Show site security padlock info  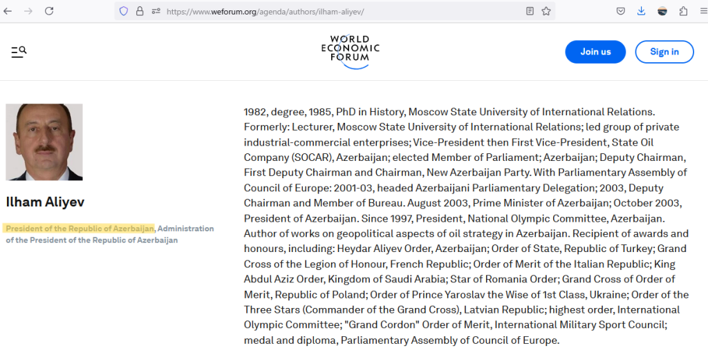click(x=140, y=11)
